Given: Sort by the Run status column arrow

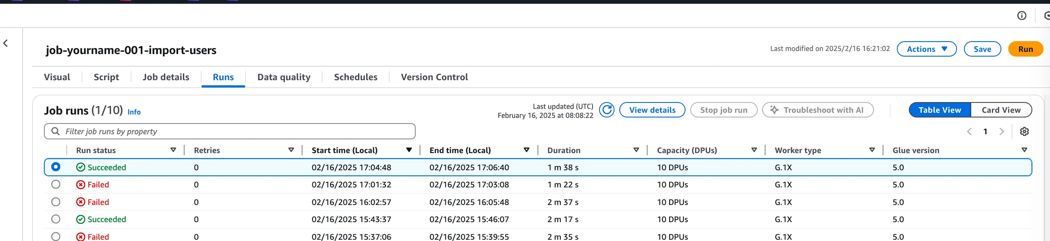Looking at the screenshot, I should [x=173, y=150].
